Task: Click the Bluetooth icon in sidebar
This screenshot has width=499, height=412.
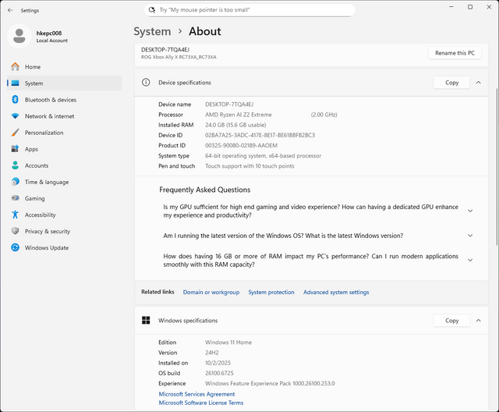Action: 15,100
